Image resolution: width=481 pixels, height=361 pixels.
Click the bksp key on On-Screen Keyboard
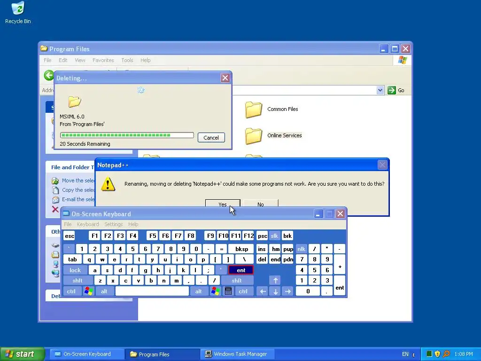(x=241, y=249)
